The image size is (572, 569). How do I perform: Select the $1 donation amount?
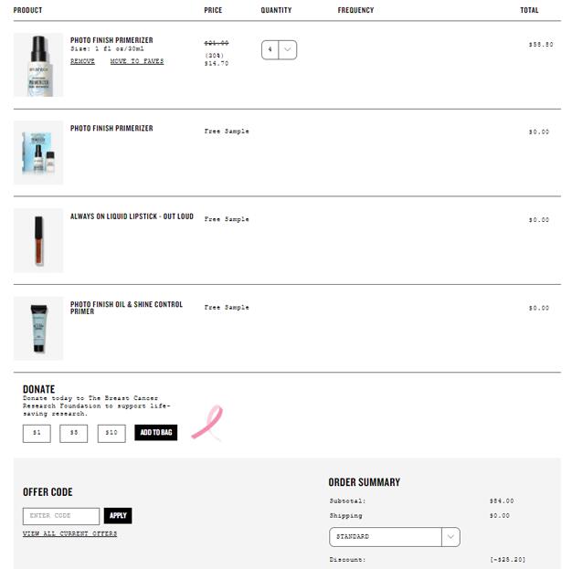37,433
